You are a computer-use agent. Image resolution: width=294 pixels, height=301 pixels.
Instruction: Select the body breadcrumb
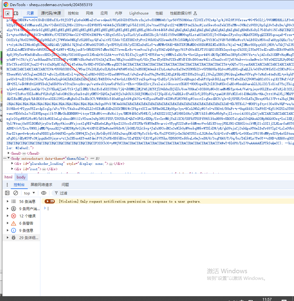point(21,177)
